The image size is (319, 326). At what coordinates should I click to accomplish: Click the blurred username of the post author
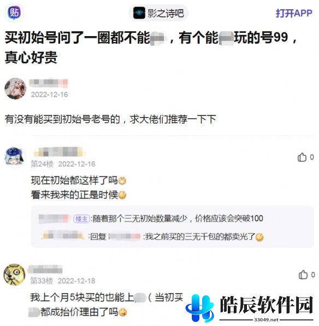(x=49, y=83)
